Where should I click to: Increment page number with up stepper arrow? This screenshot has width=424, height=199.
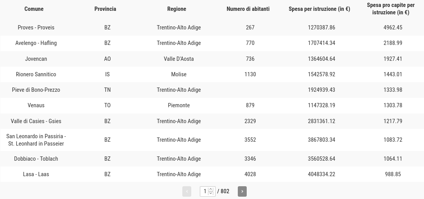(211, 189)
